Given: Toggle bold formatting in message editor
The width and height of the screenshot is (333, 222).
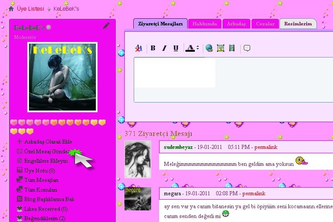Looking at the screenshot, I should pos(153,48).
